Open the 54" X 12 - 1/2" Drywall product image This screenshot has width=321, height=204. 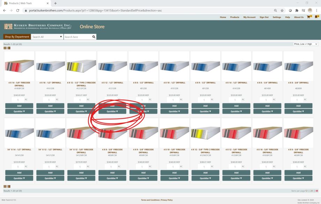click(x=50, y=133)
